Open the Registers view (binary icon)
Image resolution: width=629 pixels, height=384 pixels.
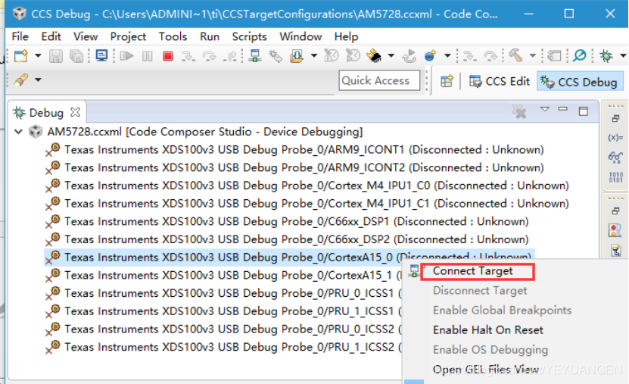pos(615,177)
